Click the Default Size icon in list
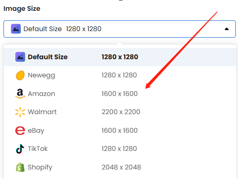Screen dimensions: 238x179 coord(20,57)
